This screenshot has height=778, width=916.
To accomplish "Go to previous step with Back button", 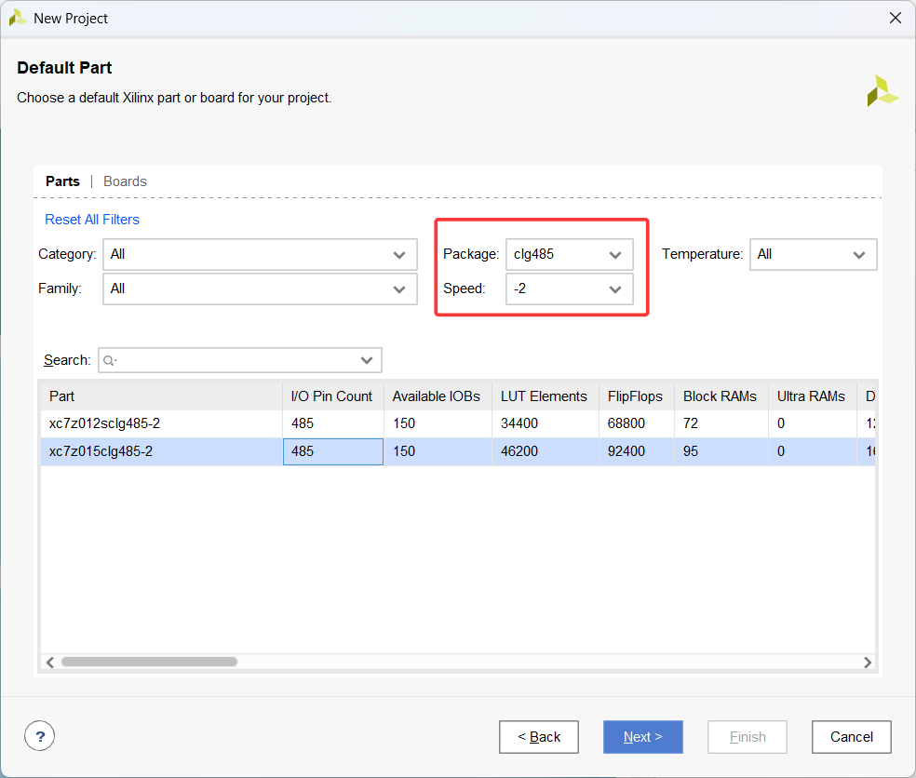I will [x=539, y=737].
